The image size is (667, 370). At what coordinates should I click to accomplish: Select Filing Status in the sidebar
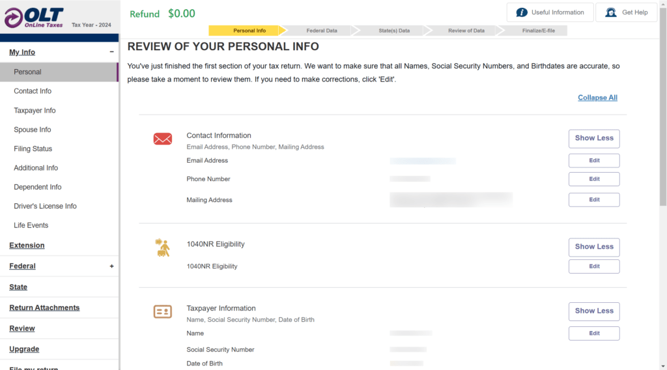[x=33, y=149]
